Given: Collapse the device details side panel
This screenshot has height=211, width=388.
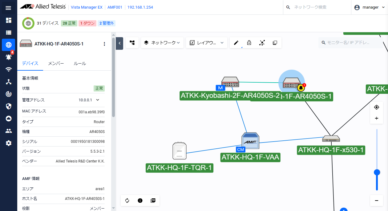Looking at the screenshot, I should pyautogui.click(x=119, y=43).
